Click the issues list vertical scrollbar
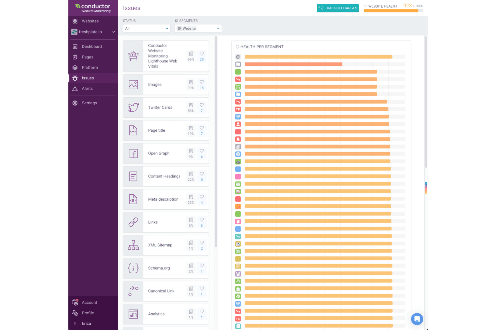This screenshot has width=496, height=330. (x=216, y=141)
